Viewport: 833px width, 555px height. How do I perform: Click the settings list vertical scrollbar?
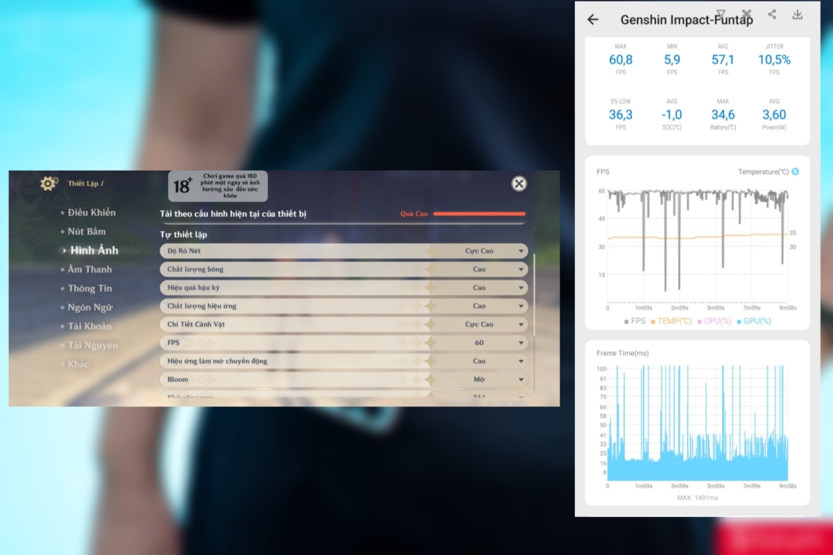click(x=534, y=295)
